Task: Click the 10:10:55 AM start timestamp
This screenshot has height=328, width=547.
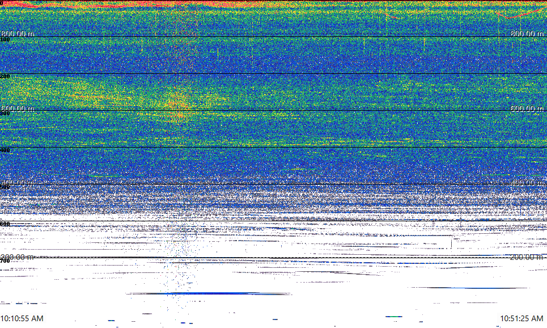Action: (22, 318)
